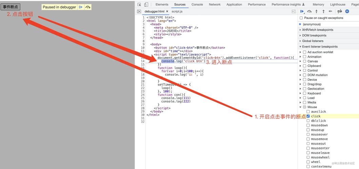Expand the Media event category
The height and width of the screenshot is (169, 359).
(300, 102)
